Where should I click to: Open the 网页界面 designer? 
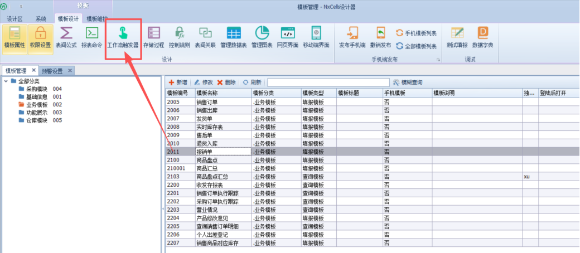click(x=288, y=37)
